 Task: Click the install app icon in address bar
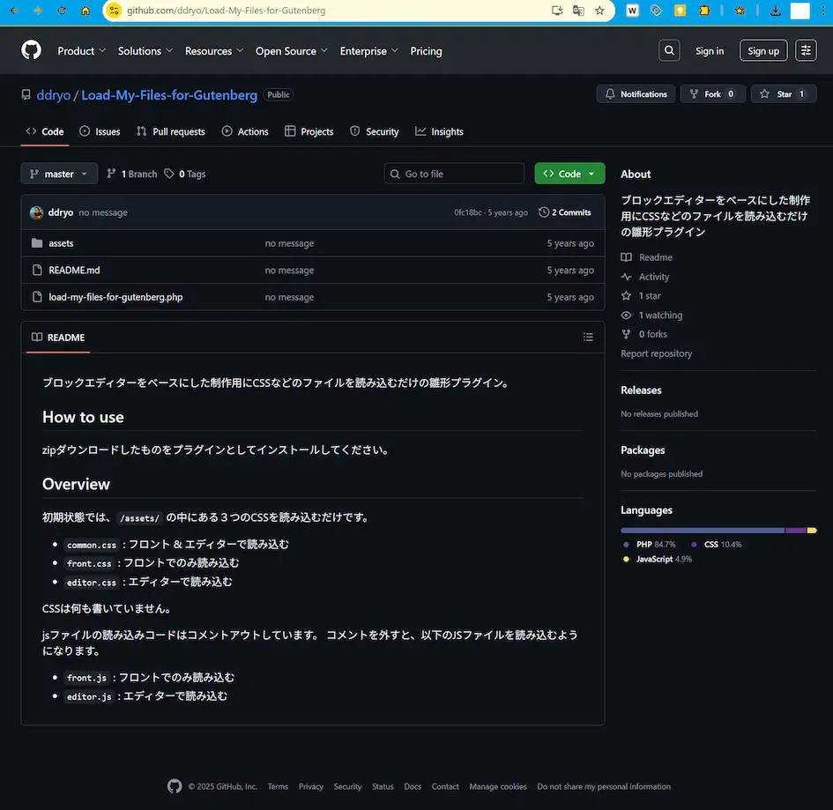557,11
